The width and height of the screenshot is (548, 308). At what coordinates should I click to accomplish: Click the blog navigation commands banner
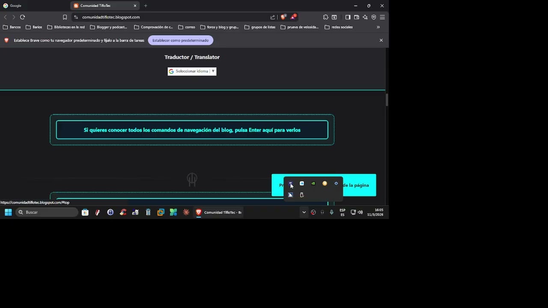192,130
